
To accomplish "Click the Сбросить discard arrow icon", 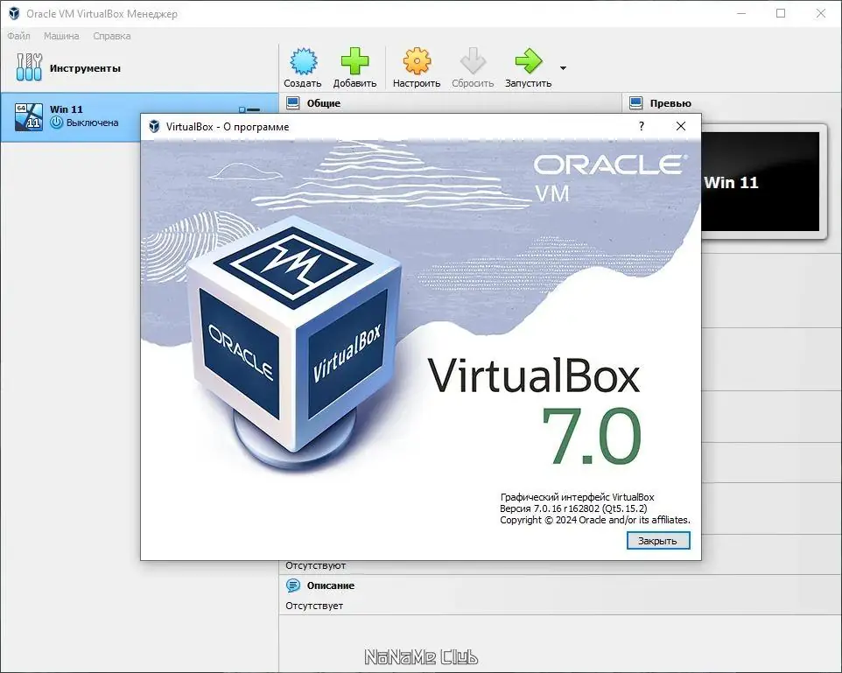I will point(473,61).
